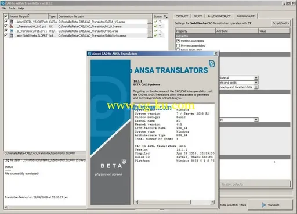Click the green status checkmark for NX_8.0.ansa
This screenshot has height=214, width=297.
coord(155,26)
